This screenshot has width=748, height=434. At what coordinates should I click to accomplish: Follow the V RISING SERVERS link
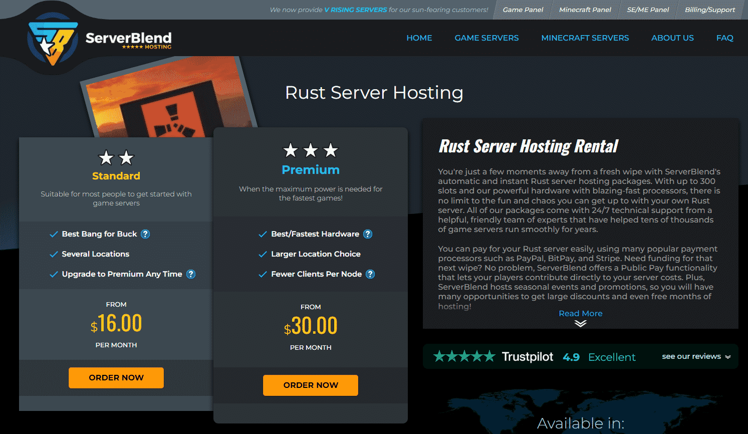tap(356, 10)
